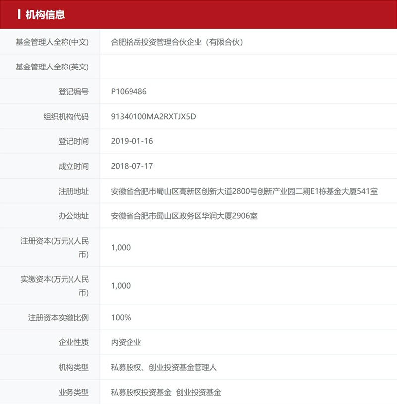The height and width of the screenshot is (404, 397).
Task: Select date 2019-01-16
Action: click(132, 141)
